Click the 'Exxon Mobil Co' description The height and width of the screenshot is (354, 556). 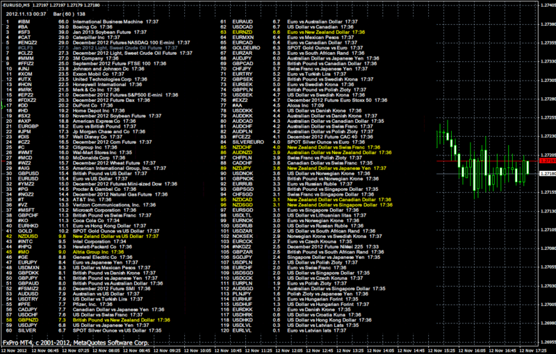(x=91, y=74)
